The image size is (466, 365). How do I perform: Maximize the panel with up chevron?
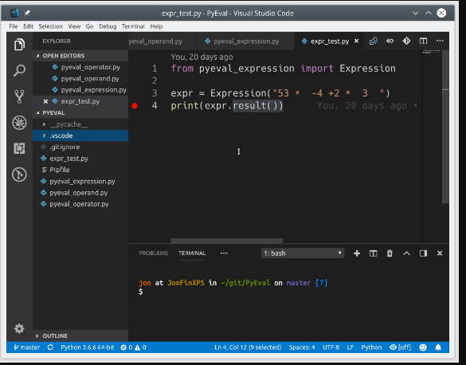[406, 253]
